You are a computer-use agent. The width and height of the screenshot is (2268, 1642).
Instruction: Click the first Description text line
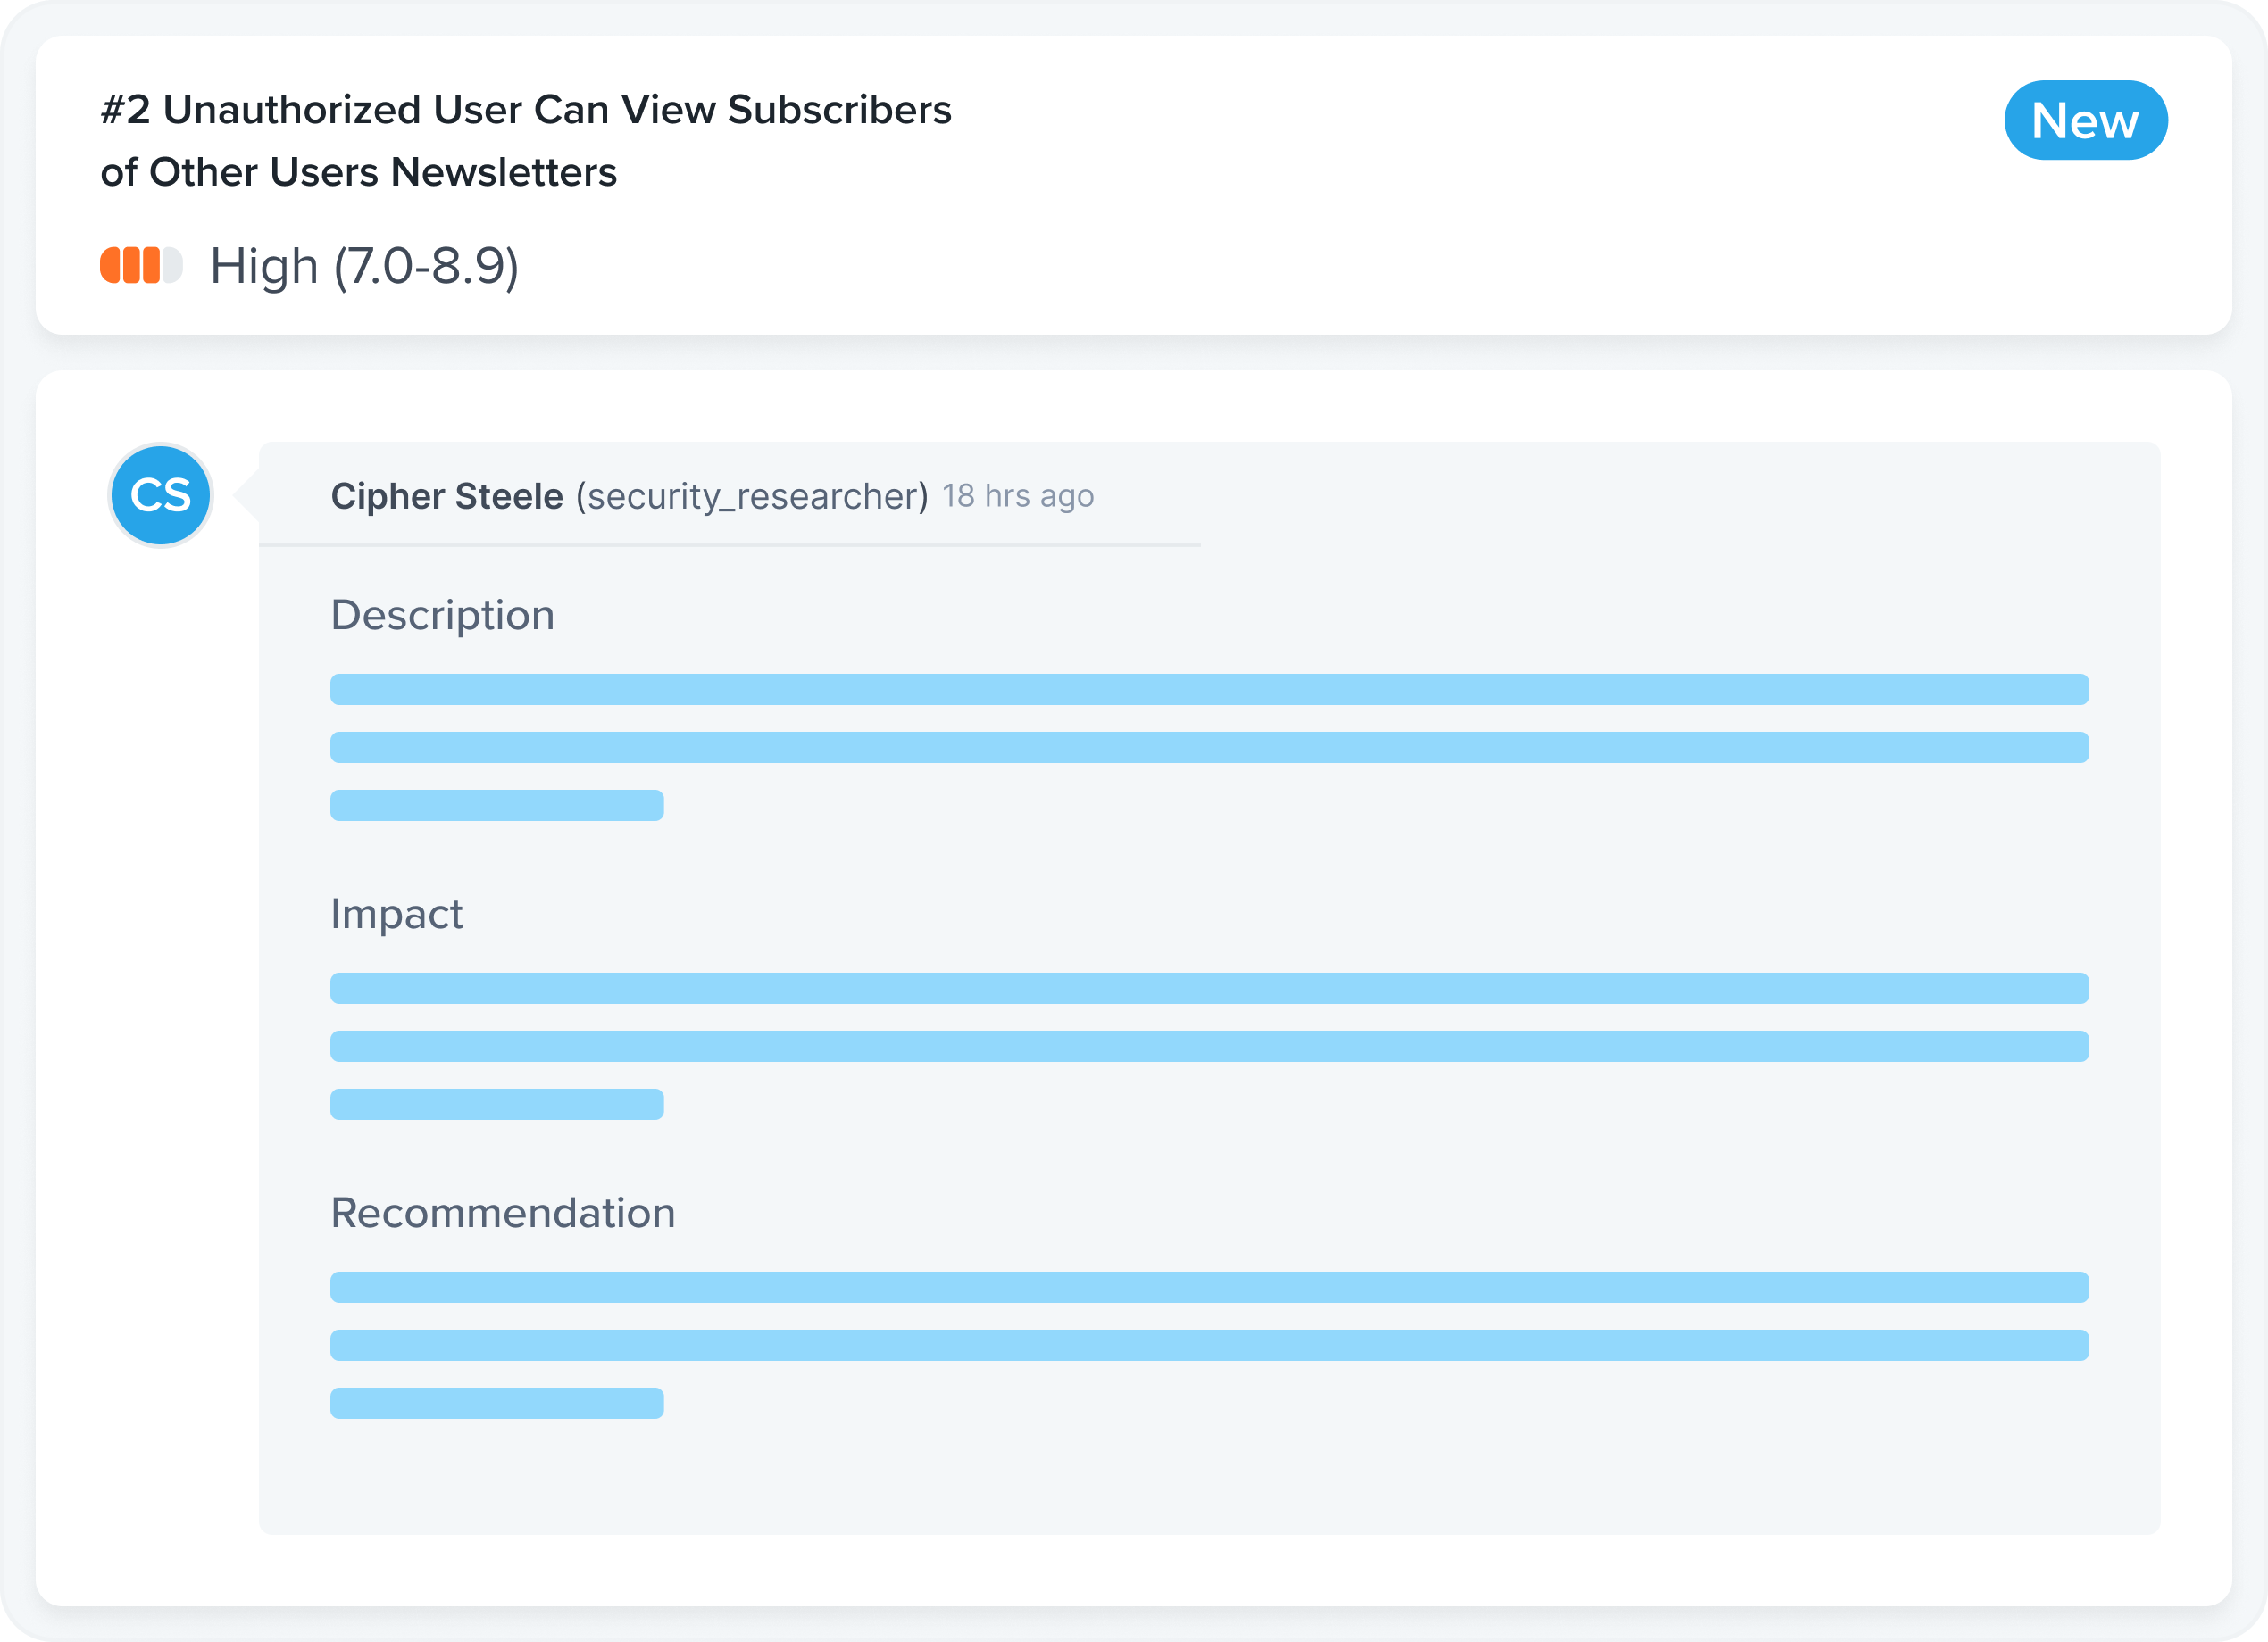coord(1209,690)
